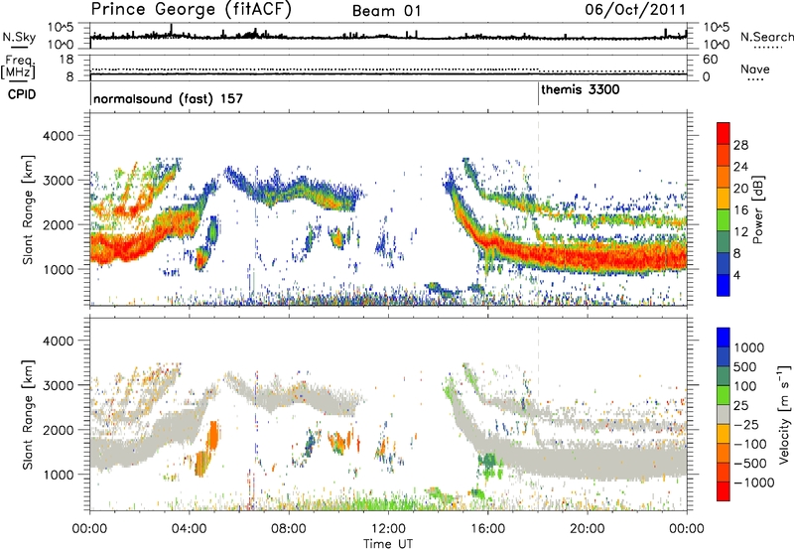Click the 'Nave' legend label

coord(755,69)
